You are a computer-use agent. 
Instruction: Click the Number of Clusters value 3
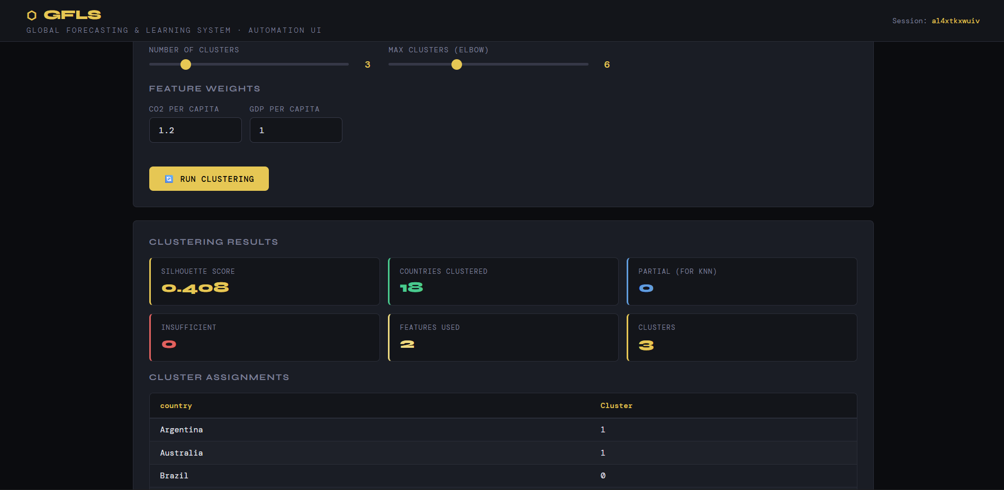[367, 64]
